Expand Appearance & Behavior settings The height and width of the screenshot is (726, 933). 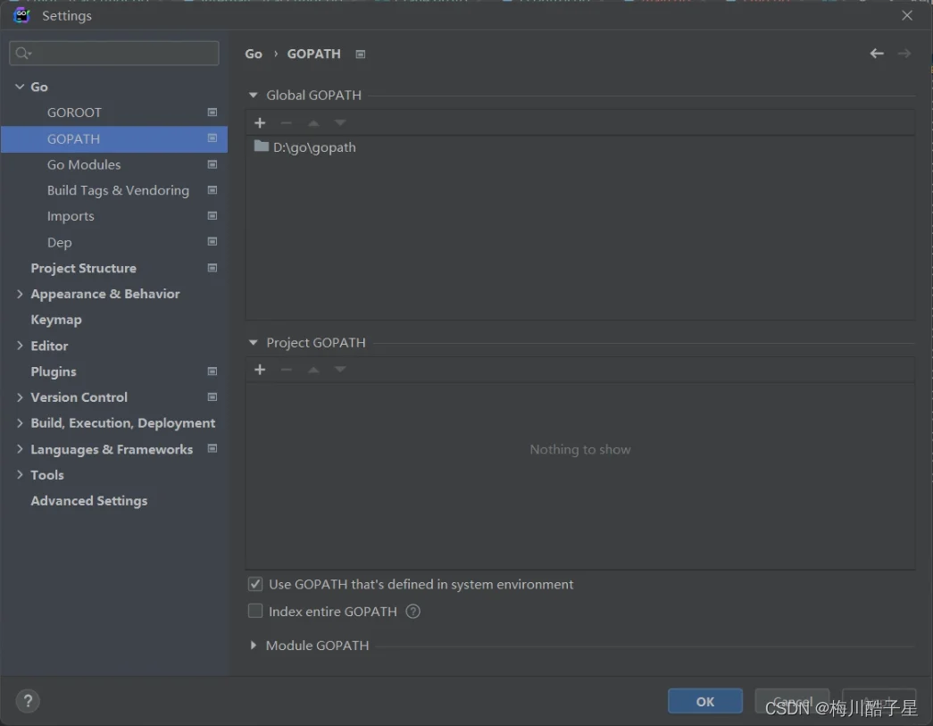tap(20, 294)
